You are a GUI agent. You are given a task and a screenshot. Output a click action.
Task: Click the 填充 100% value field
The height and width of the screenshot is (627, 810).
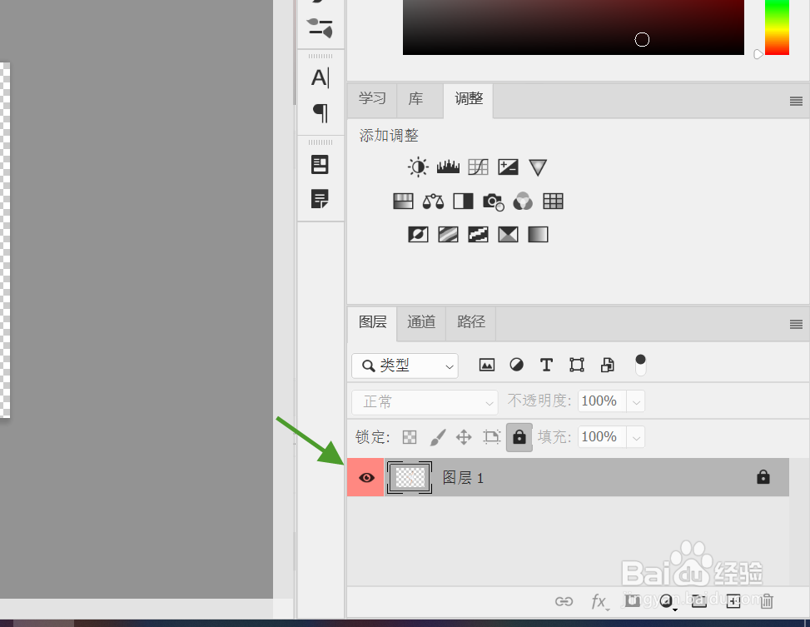click(602, 437)
